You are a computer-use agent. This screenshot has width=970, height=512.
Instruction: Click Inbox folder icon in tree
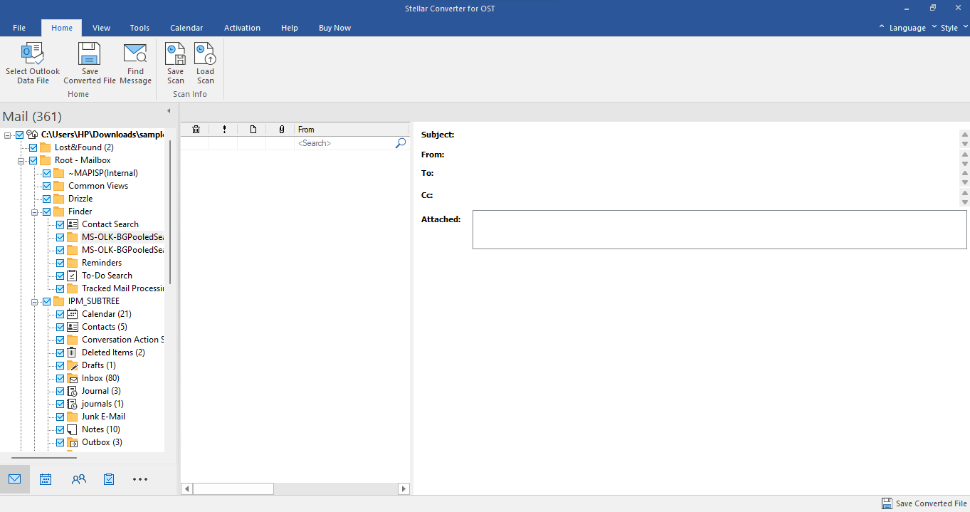click(x=72, y=378)
